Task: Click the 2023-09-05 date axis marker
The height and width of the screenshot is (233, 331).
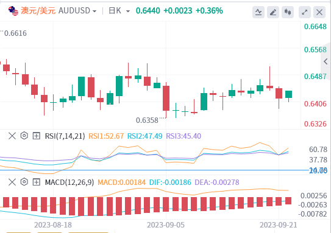Action: pos(166,225)
